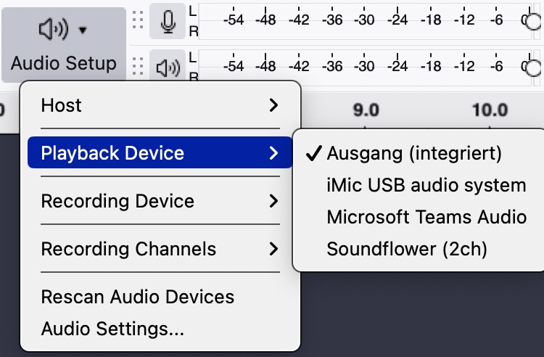Click the Playback Device menu item
This screenshot has width=544, height=357.
[x=160, y=153]
